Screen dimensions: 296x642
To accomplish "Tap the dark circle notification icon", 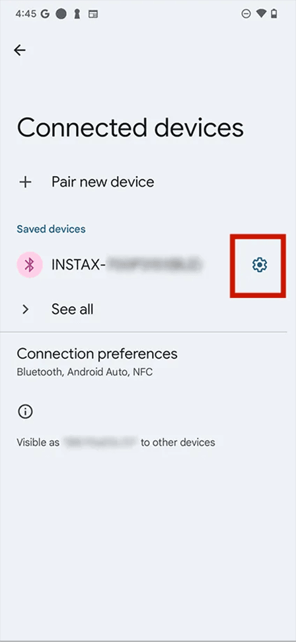I will point(61,14).
